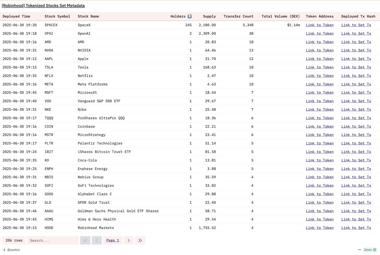Click the OPAI stock symbol cell
380x255 pixels.
49,33
